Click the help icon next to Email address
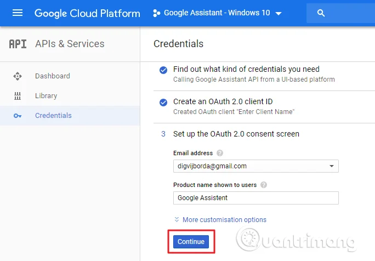 point(220,153)
